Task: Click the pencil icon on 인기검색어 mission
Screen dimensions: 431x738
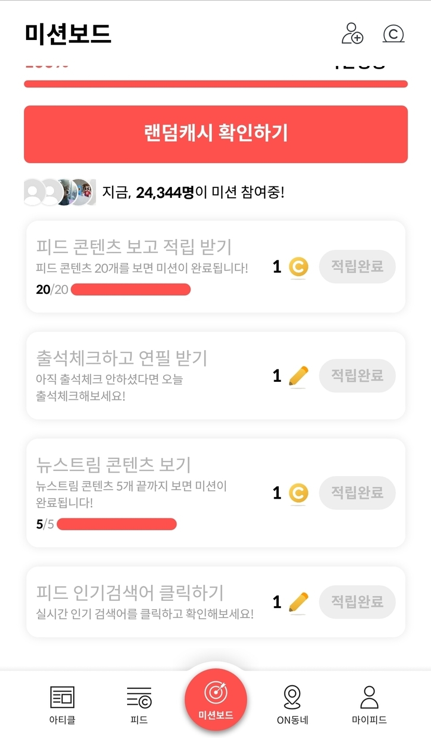Action: 299,602
